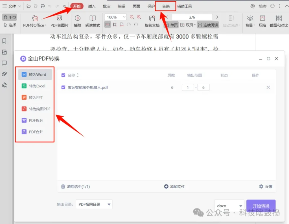Click the 压缩 compress tool

[262, 21]
